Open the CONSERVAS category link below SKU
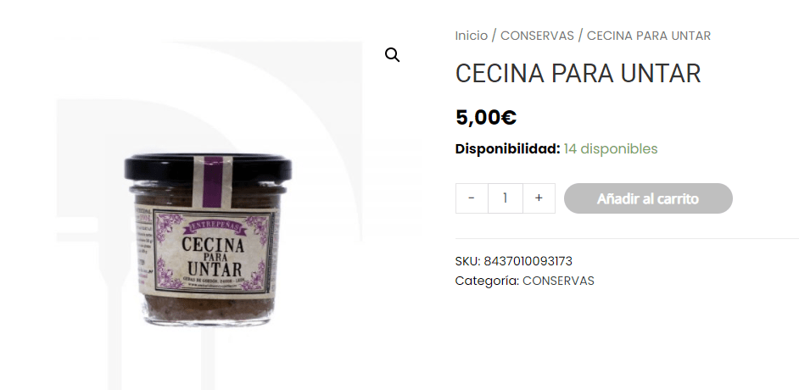799x390 pixels. (558, 281)
